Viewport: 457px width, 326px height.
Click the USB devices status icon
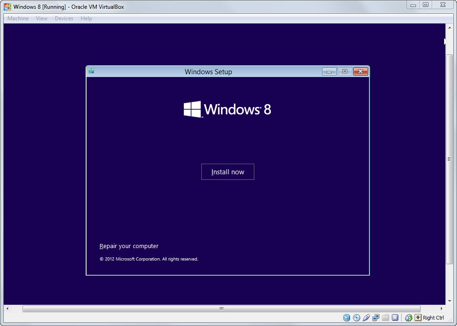(366, 318)
